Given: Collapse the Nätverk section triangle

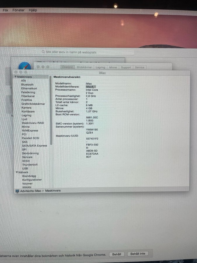Looking at the screenshot, I should click(16, 172).
